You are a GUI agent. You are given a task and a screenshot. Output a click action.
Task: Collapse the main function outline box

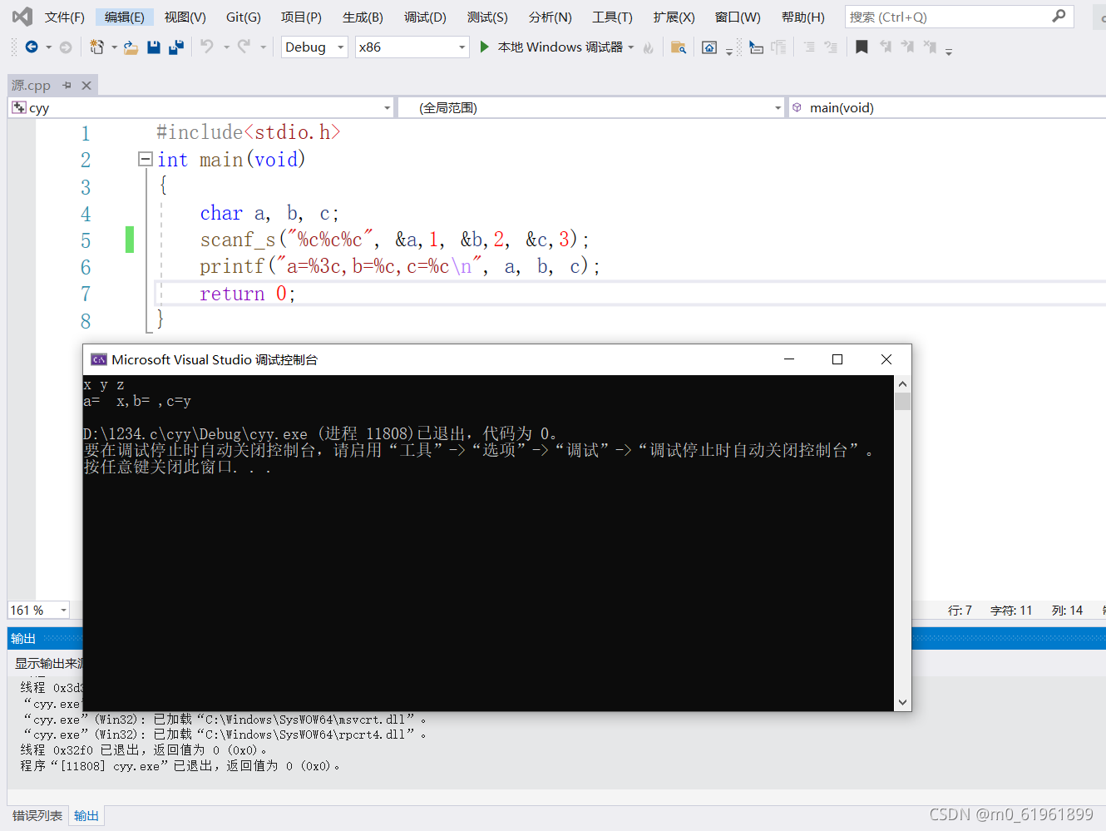pyautogui.click(x=146, y=159)
